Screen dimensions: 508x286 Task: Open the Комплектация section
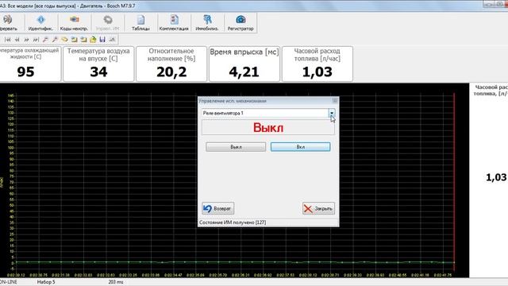pyautogui.click(x=174, y=23)
